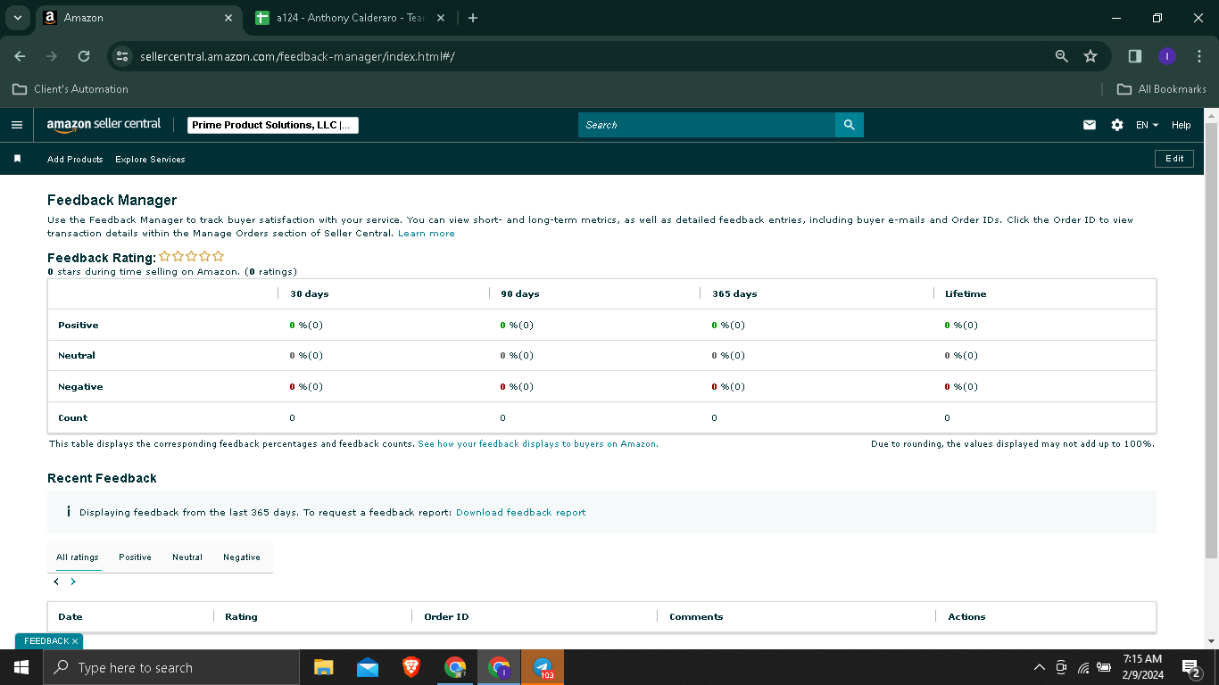
Task: Show hidden system tray icons
Action: pos(1039,667)
